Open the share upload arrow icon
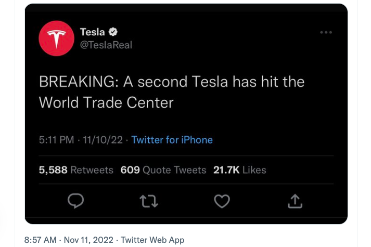This screenshot has width=371, height=247. pyautogui.click(x=295, y=201)
